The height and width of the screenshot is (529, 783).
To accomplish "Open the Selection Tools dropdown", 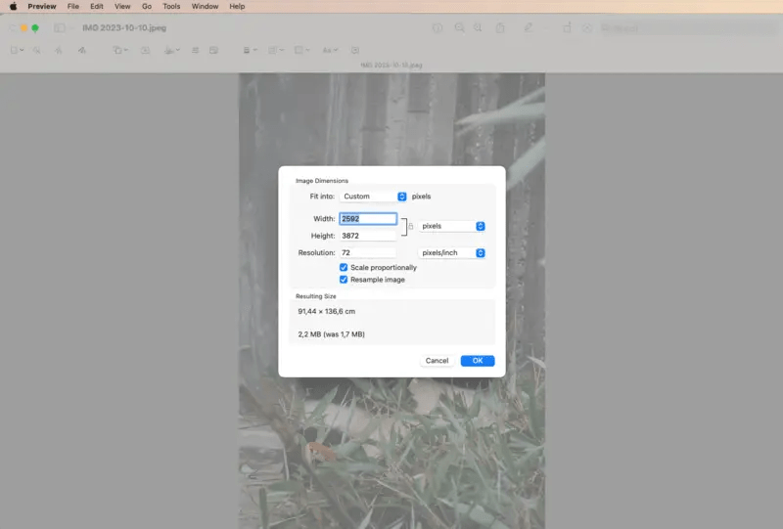I will (x=17, y=51).
